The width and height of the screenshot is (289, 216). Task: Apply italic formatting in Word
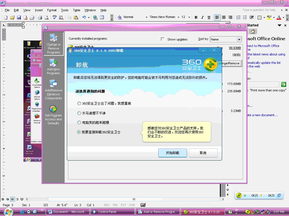point(202,17)
